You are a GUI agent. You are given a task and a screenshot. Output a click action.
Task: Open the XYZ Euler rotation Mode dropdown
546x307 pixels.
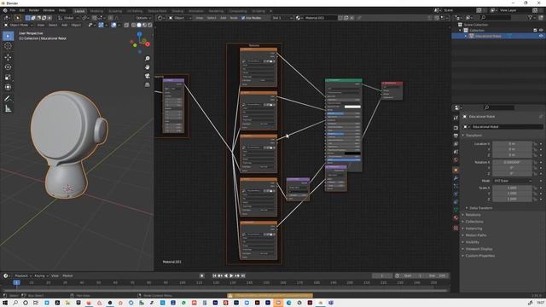pyautogui.click(x=512, y=181)
